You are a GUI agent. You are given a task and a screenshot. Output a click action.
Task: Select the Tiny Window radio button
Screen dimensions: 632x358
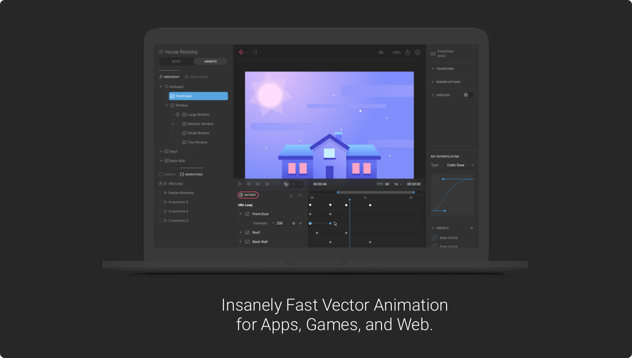tap(178, 143)
